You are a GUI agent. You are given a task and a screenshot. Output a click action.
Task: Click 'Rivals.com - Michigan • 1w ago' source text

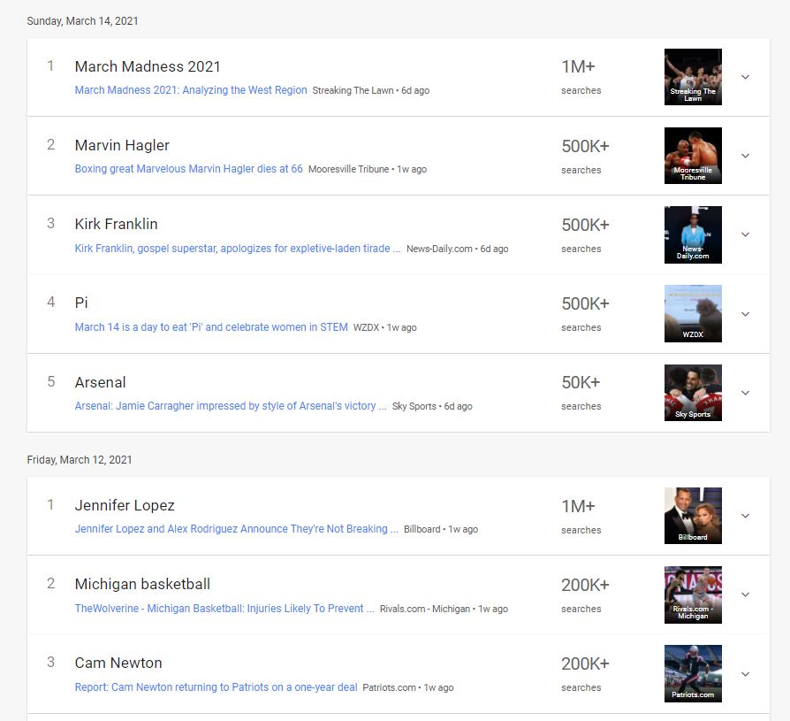[x=444, y=609]
